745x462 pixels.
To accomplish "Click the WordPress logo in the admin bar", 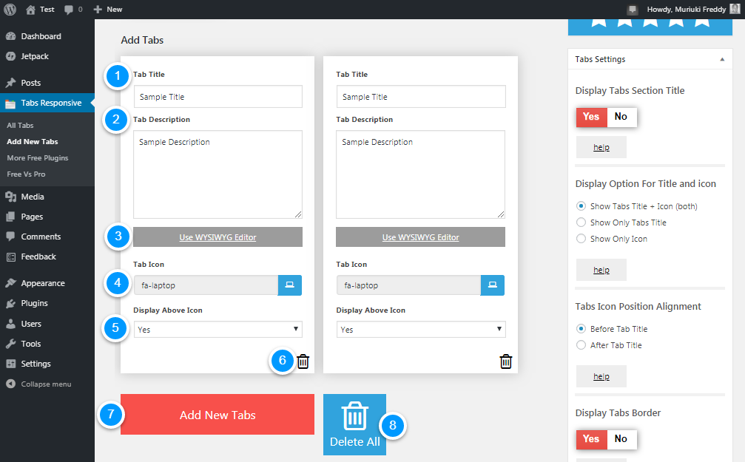I will click(10, 9).
